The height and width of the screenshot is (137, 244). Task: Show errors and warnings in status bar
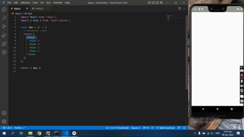coord(7,128)
